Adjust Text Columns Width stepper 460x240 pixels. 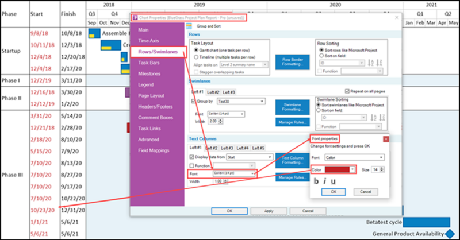tap(225, 181)
